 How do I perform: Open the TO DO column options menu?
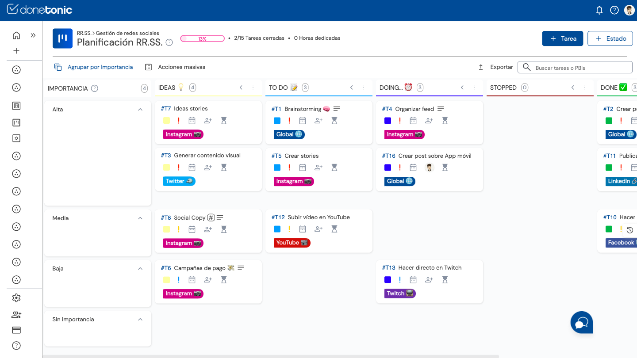click(x=364, y=88)
